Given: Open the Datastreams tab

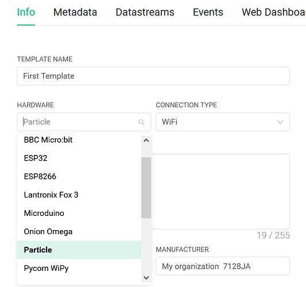Looking at the screenshot, I should 145,12.
